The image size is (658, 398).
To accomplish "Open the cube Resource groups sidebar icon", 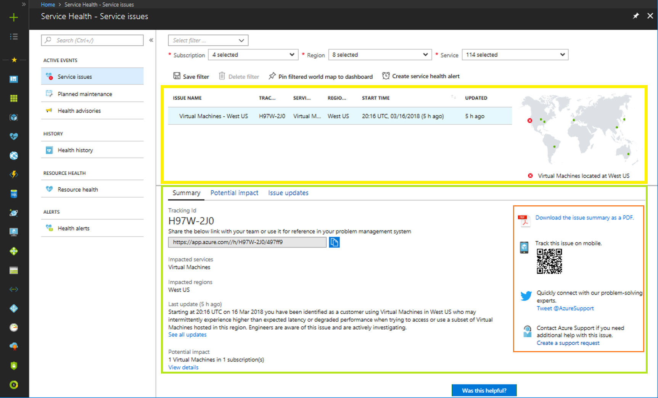I will (14, 117).
